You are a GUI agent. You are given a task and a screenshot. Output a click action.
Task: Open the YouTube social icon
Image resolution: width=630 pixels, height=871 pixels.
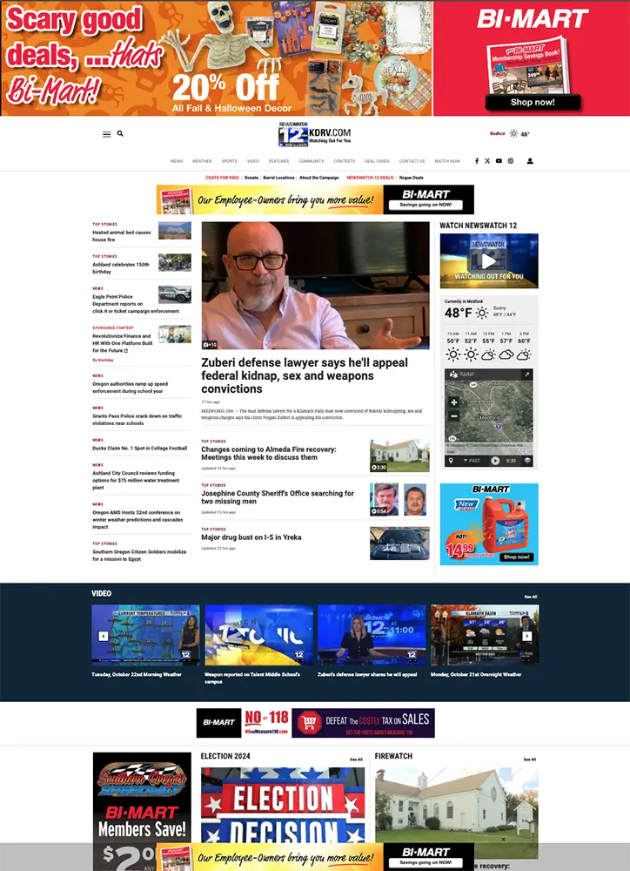(x=499, y=161)
